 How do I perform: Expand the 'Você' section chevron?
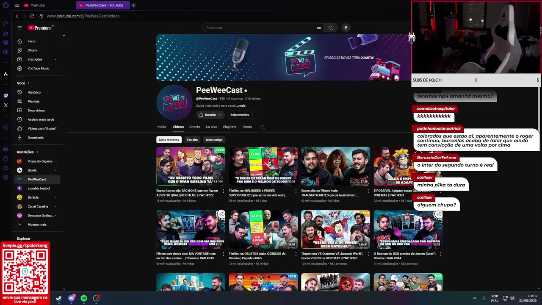28,83
